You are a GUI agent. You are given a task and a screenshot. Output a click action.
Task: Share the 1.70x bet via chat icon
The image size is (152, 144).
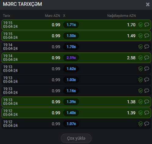tap(147, 46)
